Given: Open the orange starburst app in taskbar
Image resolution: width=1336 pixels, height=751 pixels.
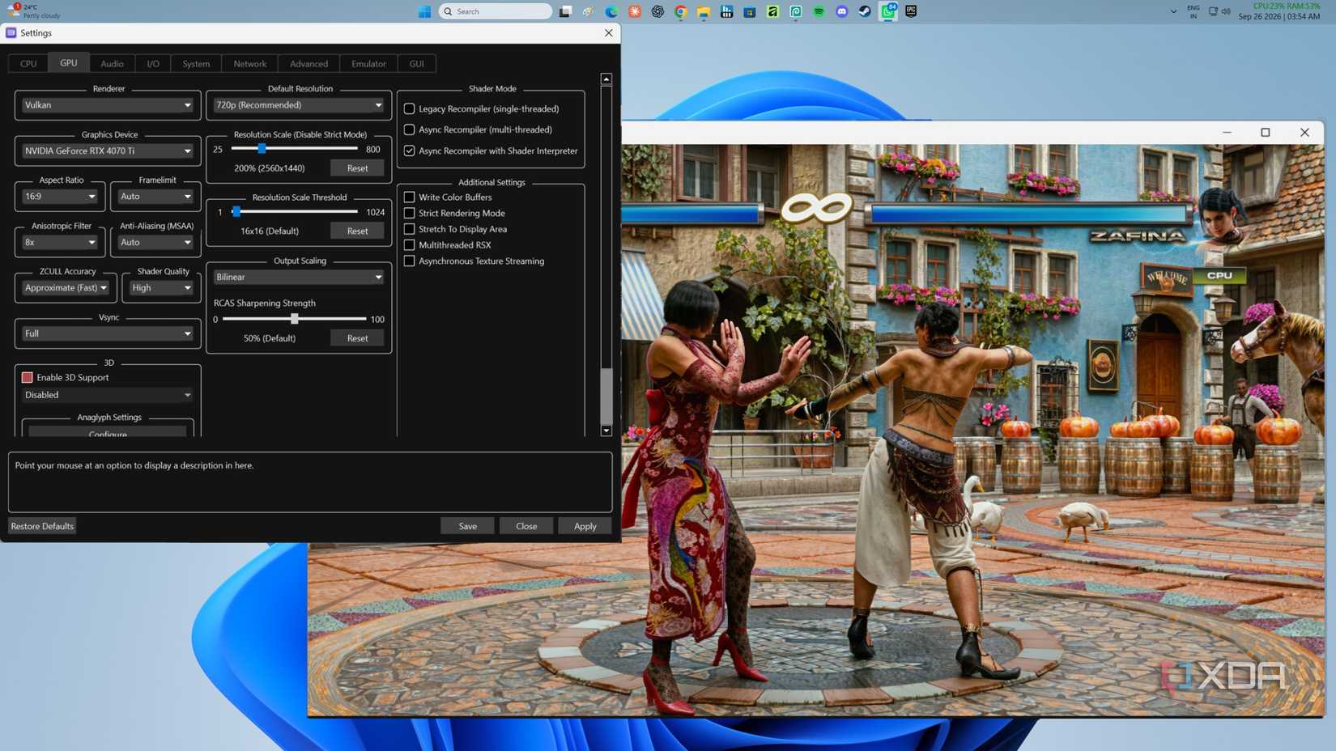Looking at the screenshot, I should click(x=635, y=11).
